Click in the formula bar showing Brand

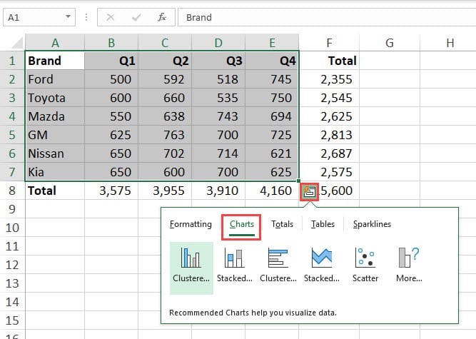pos(321,16)
